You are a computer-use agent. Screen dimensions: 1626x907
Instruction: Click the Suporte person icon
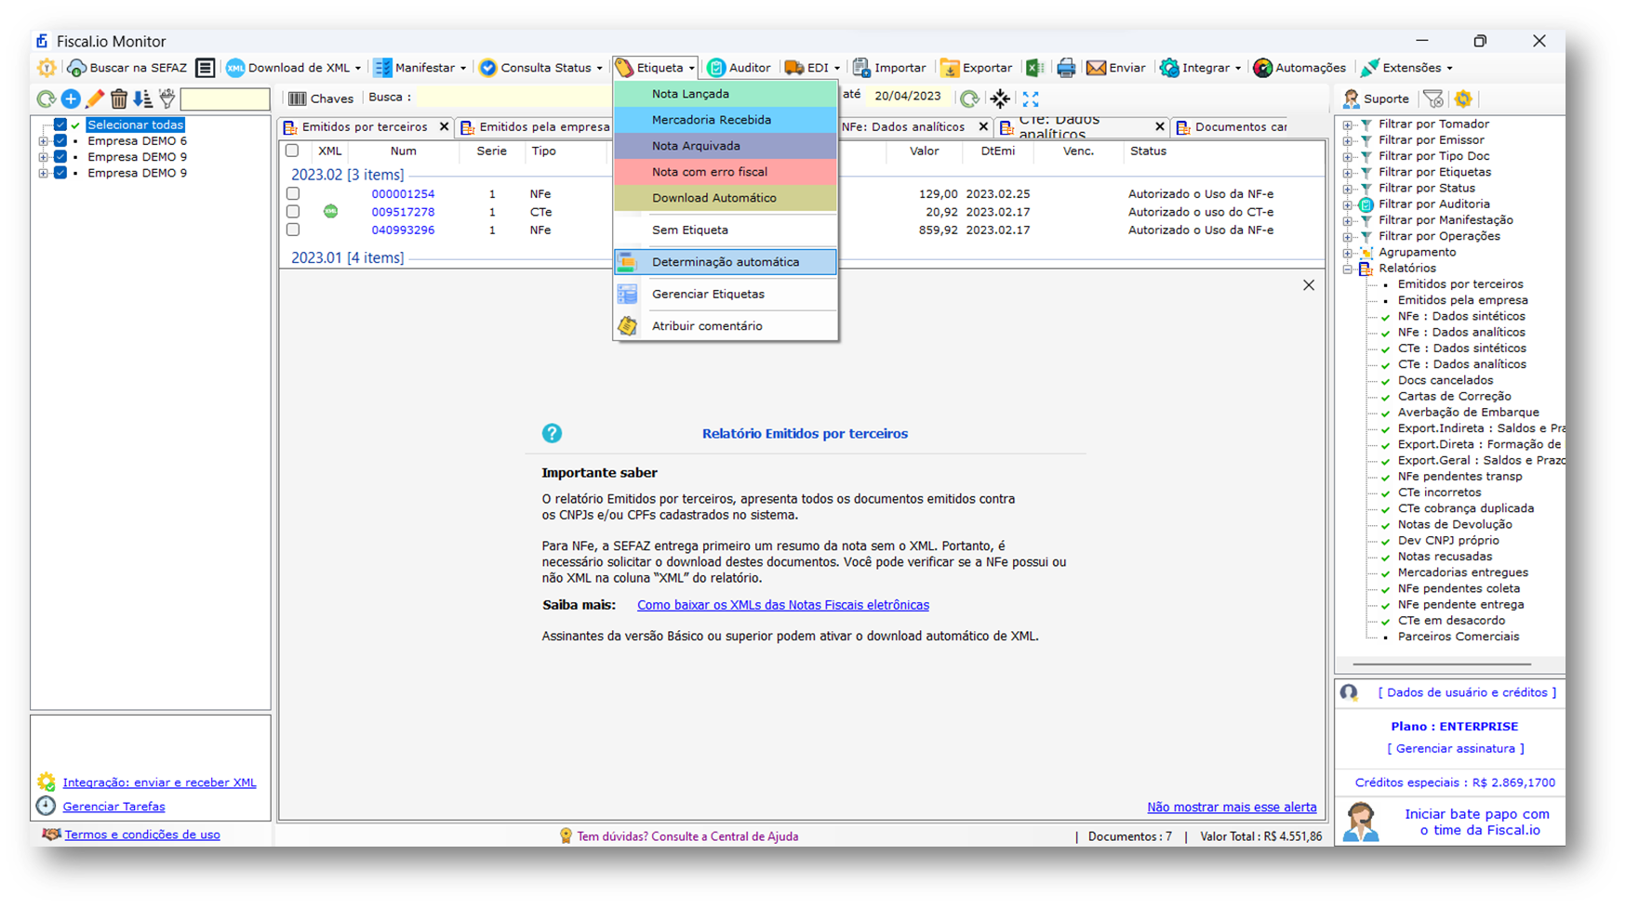click(1352, 99)
